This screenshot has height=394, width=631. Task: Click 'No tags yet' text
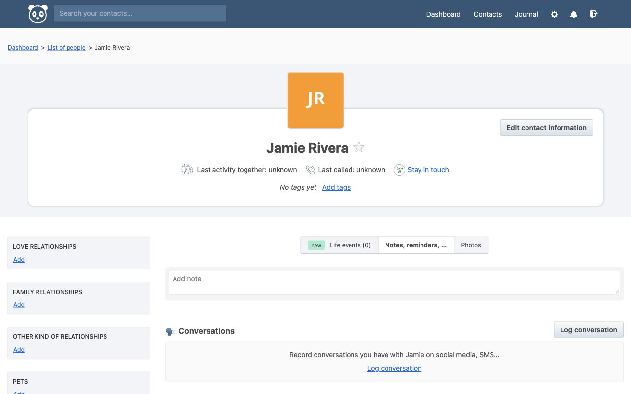(x=298, y=187)
